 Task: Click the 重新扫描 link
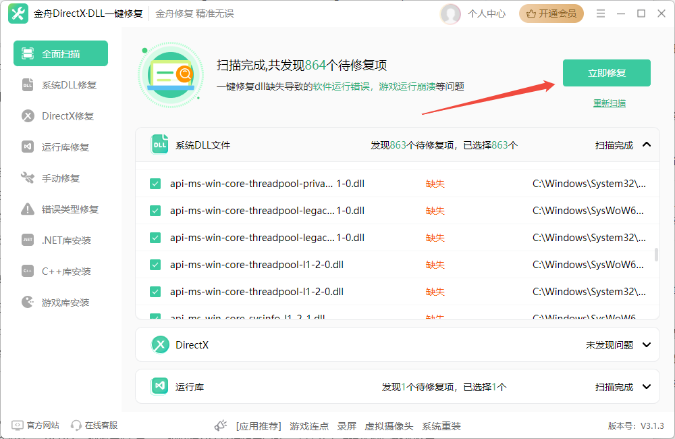coord(610,103)
